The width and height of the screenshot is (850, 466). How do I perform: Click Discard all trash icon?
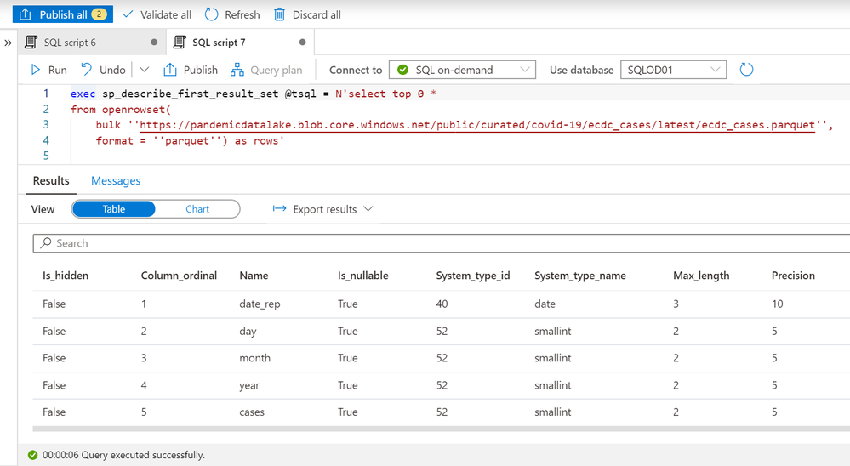[x=279, y=14]
